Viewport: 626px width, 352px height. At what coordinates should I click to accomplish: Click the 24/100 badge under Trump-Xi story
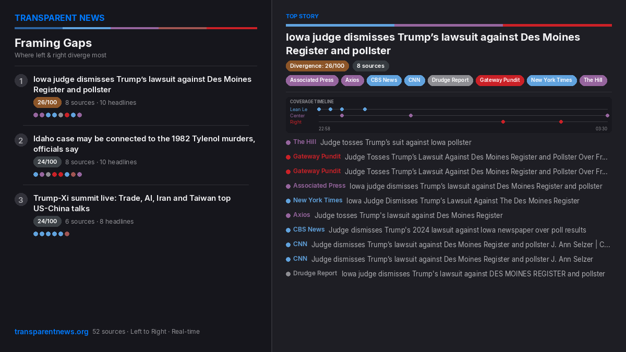coord(47,222)
